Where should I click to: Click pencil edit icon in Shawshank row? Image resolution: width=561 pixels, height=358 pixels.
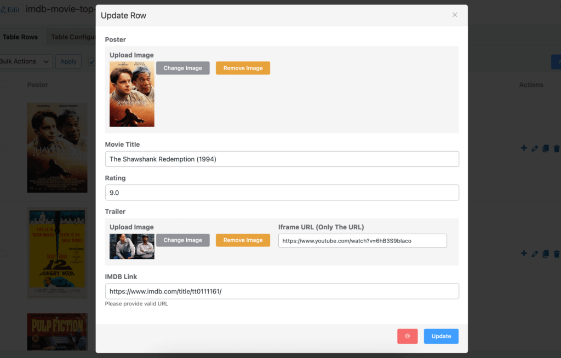click(535, 148)
